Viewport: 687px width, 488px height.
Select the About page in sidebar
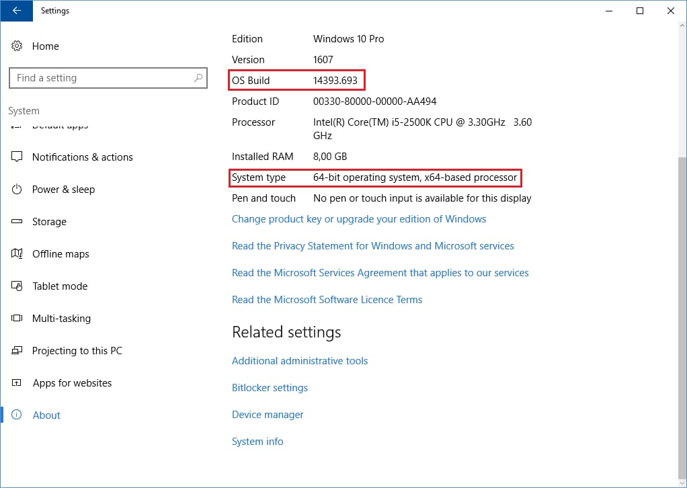pos(46,415)
